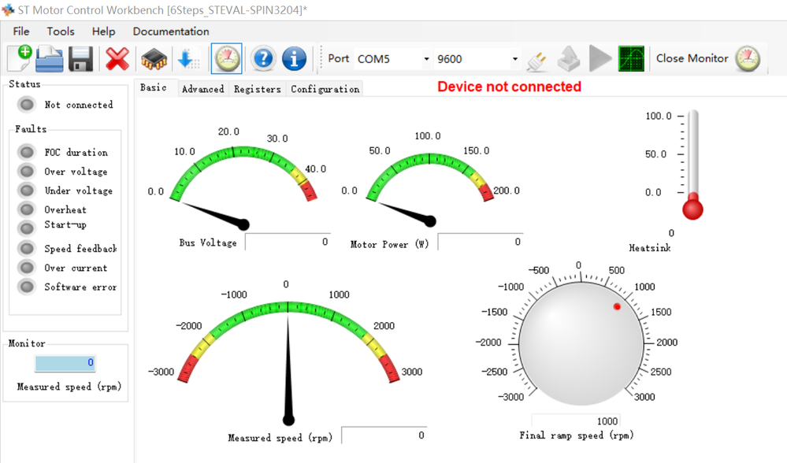This screenshot has width=787, height=463.
Task: Click the -3000 mark on speed knob
Action: pos(510,397)
